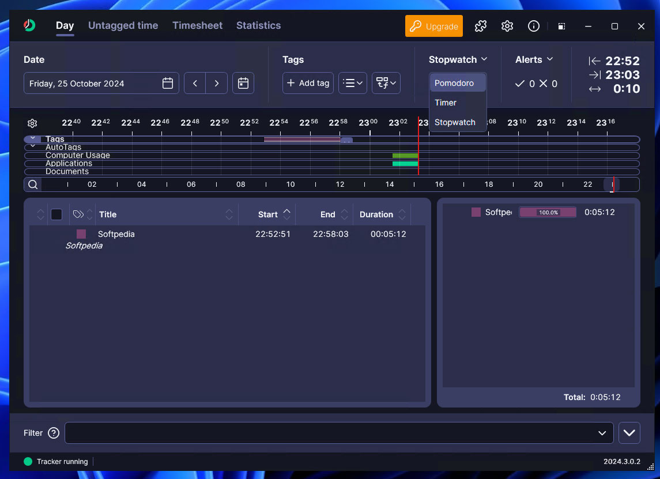
Task: Click the filter help question mark icon
Action: click(x=54, y=433)
